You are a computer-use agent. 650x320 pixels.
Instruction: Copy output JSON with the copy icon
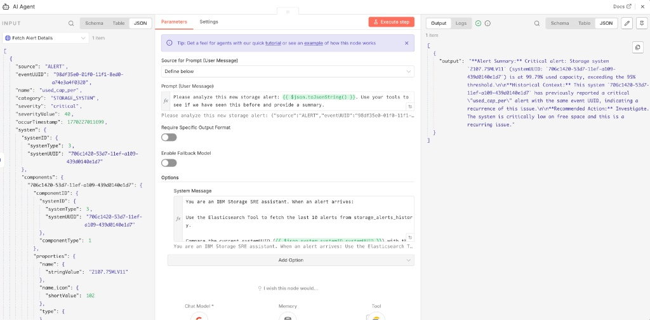click(x=637, y=47)
